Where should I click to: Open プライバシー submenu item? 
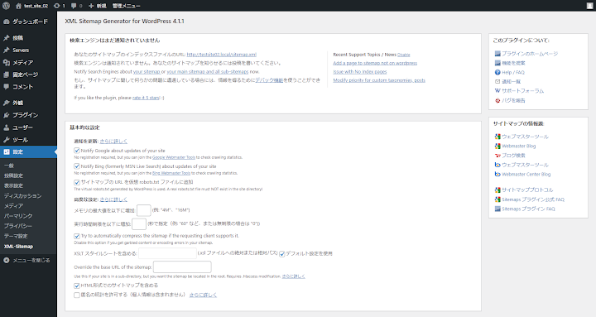18,226
